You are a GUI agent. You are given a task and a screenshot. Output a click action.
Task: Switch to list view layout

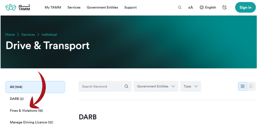pos(251,86)
